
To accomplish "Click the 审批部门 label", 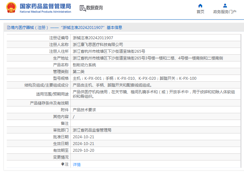I will tap(61, 130).
